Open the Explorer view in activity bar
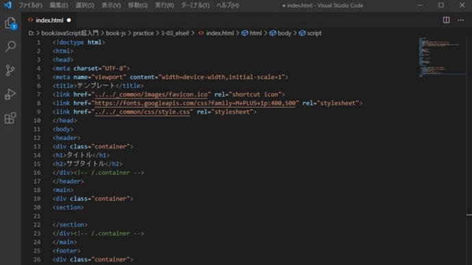Screen dimensions: 472x265 coord(10,23)
